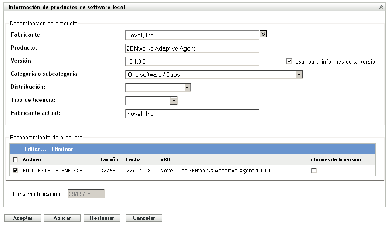Toggle the select-all checkbox in table header
The width and height of the screenshot is (388, 233).
click(x=15, y=159)
